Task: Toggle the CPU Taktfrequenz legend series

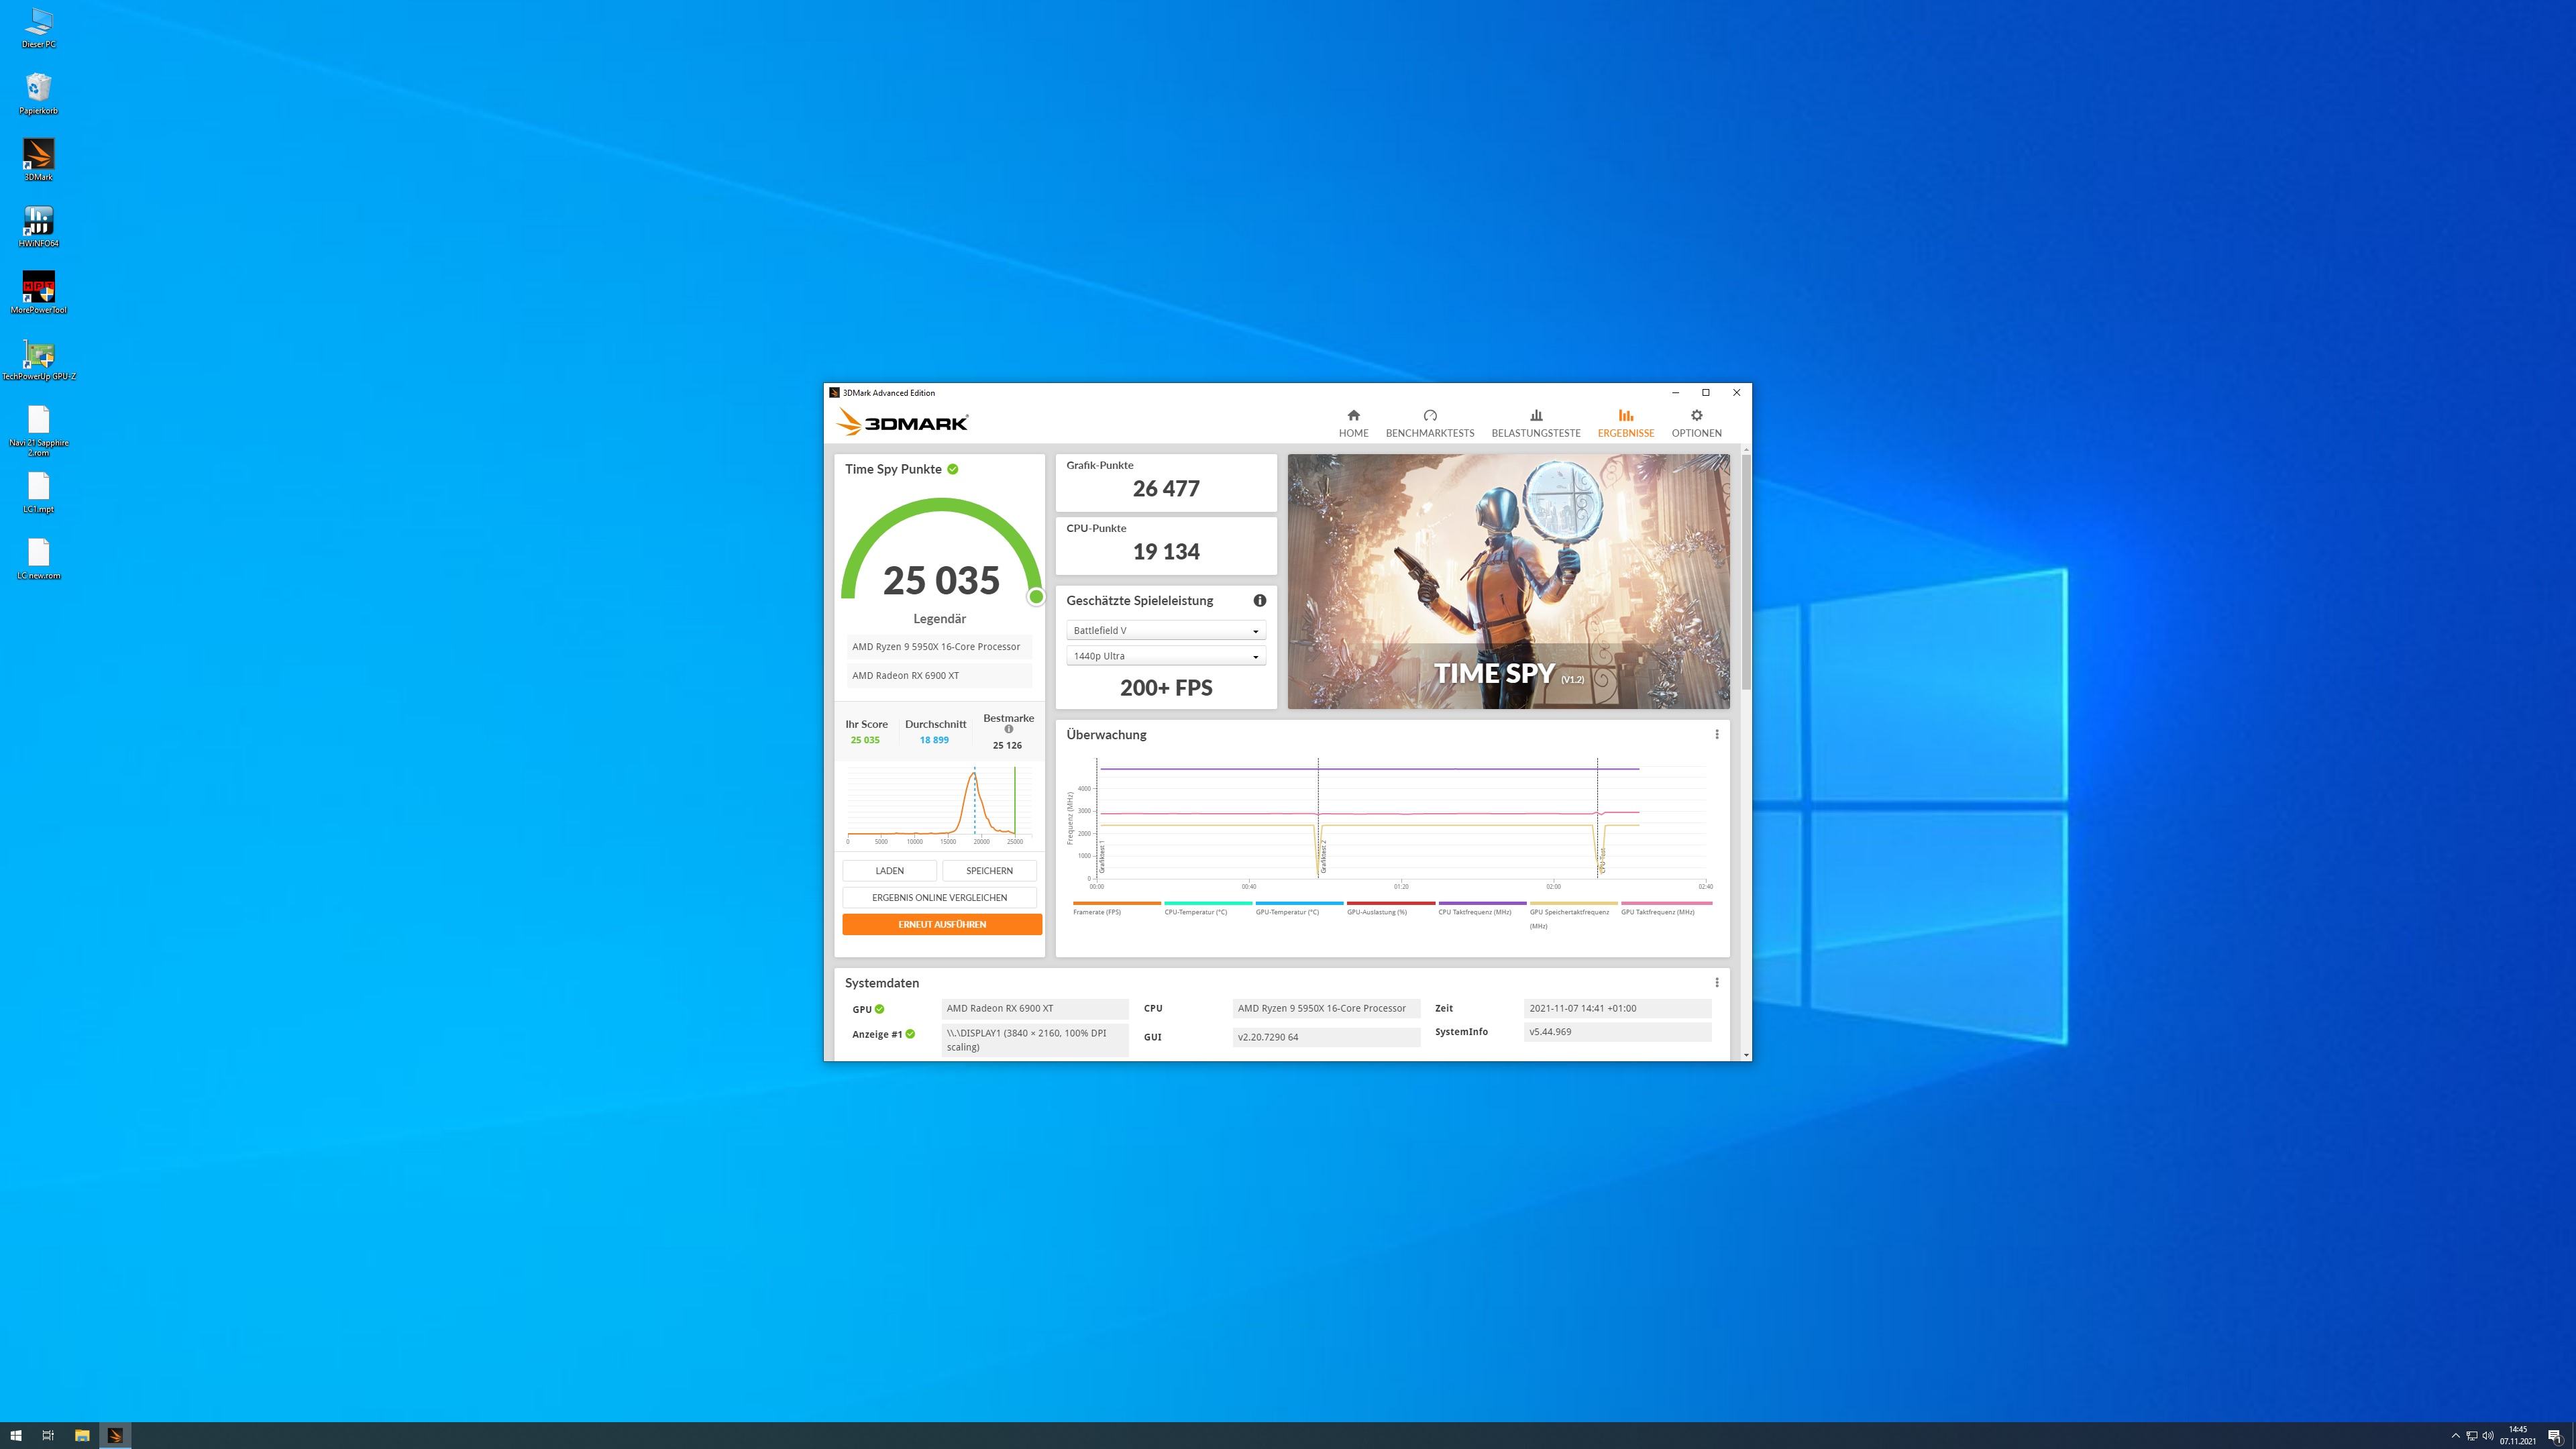Action: [1474, 912]
